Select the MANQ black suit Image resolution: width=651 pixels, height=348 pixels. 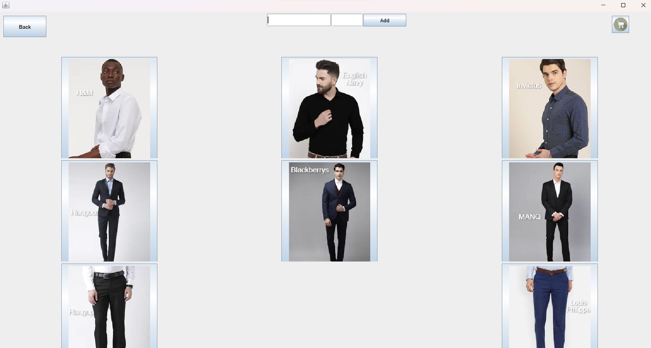549,211
